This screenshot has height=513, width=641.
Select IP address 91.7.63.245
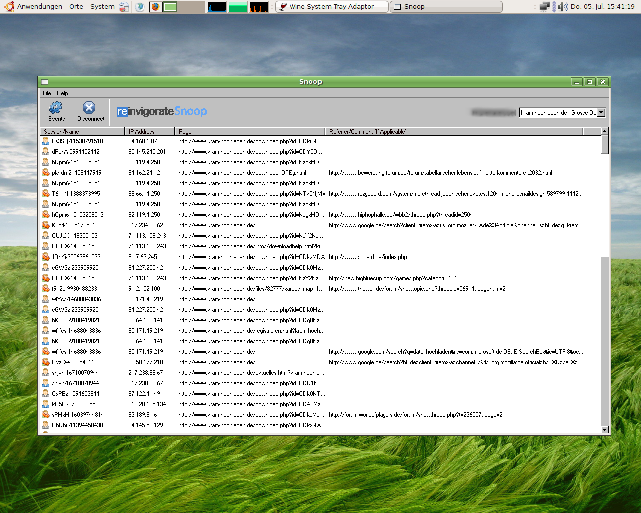click(143, 257)
